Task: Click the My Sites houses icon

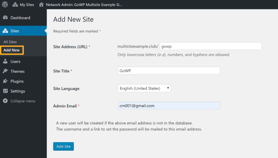Action: click(x=15, y=5)
